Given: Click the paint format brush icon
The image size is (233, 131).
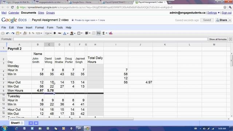Looking at the screenshot, I should coord(25,33).
